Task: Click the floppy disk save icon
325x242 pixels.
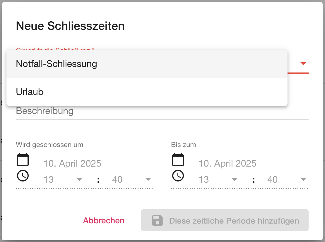Action: point(157,220)
